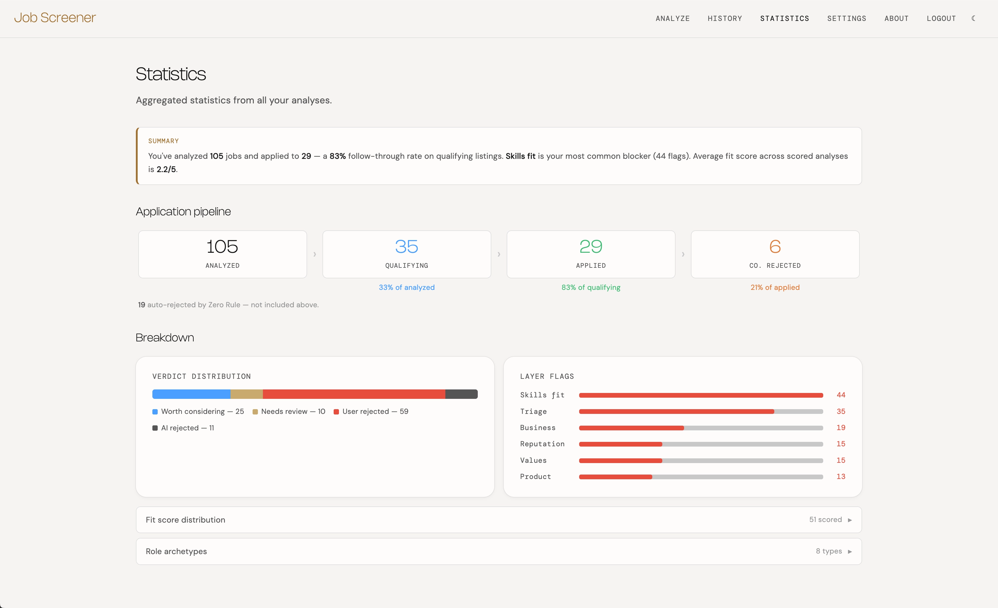Click the Triage count 35
The image size is (998, 608).
tap(841, 411)
